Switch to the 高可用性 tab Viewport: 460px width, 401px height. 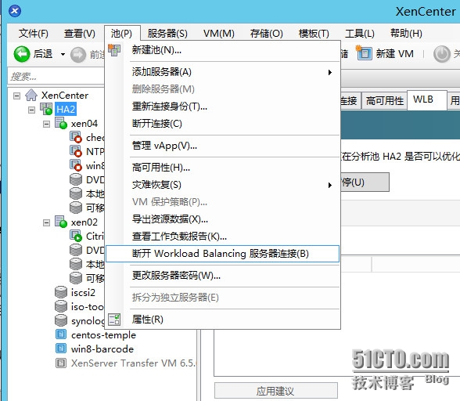coord(385,101)
